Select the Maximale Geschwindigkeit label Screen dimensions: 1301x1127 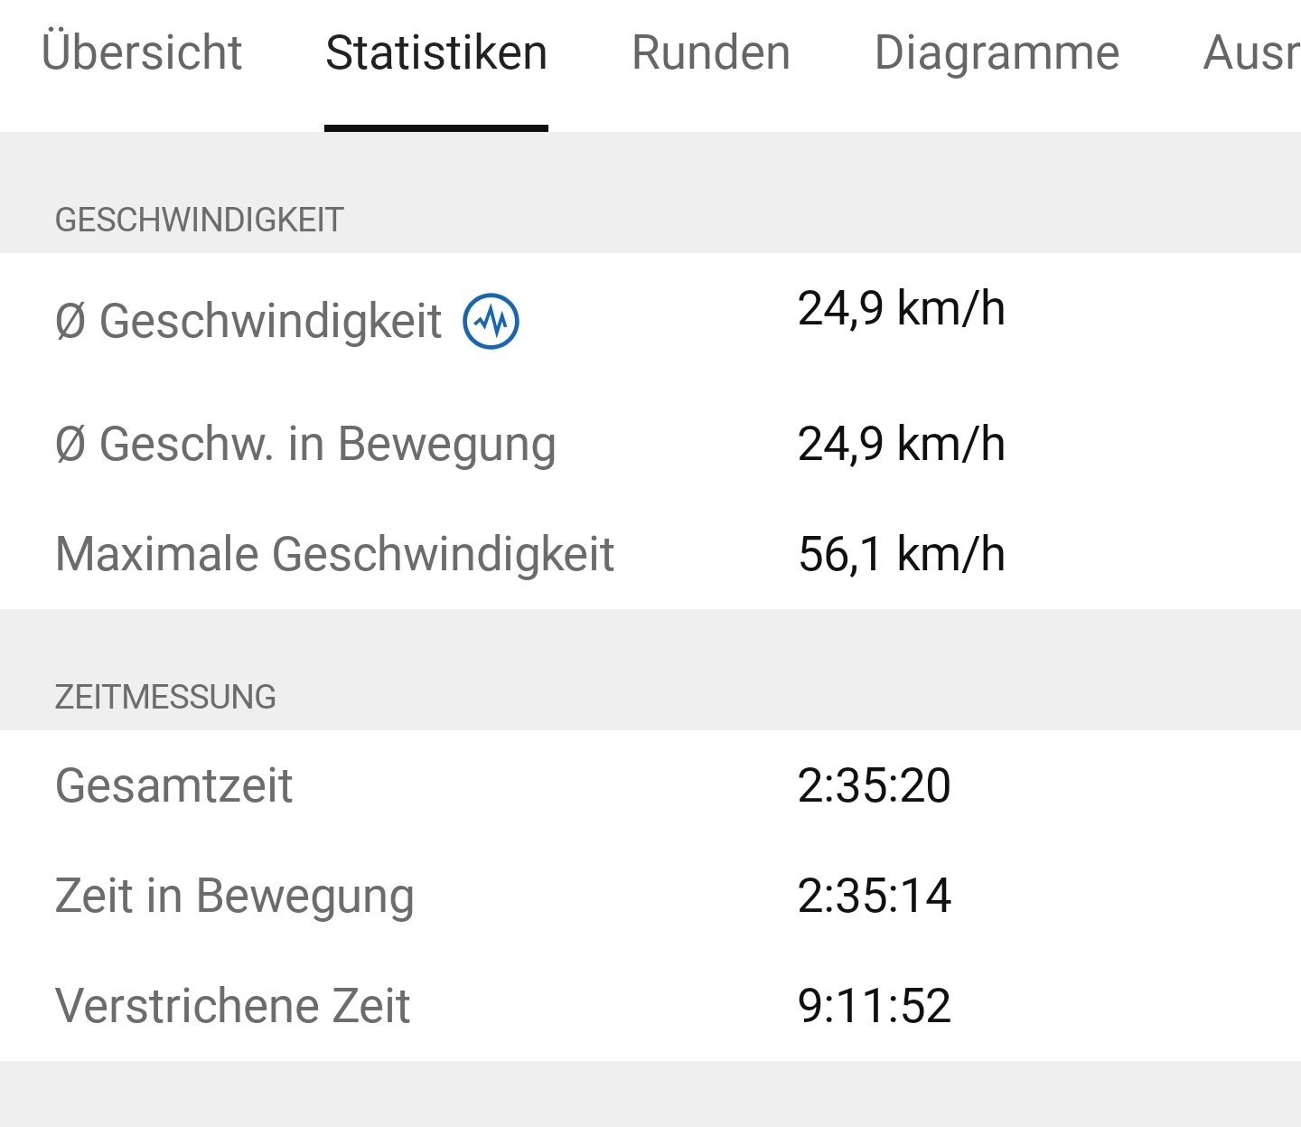(x=334, y=554)
